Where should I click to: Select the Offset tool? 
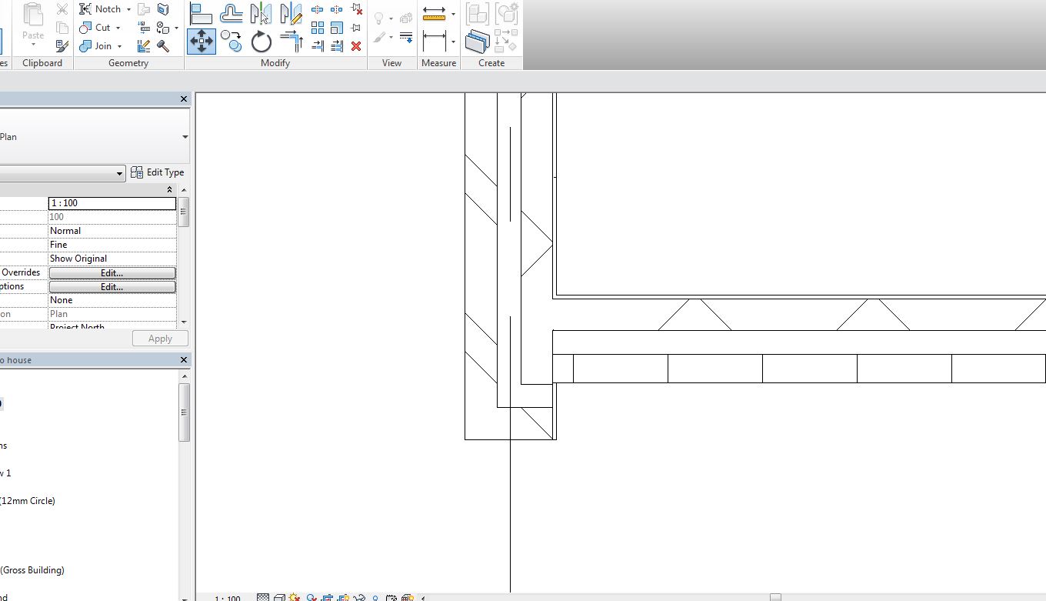232,13
